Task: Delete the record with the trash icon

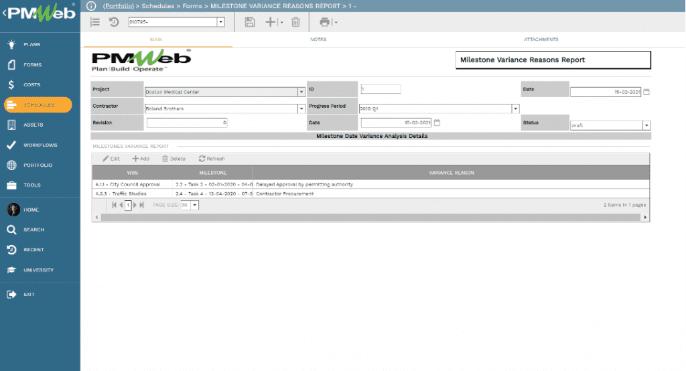Action: (295, 22)
